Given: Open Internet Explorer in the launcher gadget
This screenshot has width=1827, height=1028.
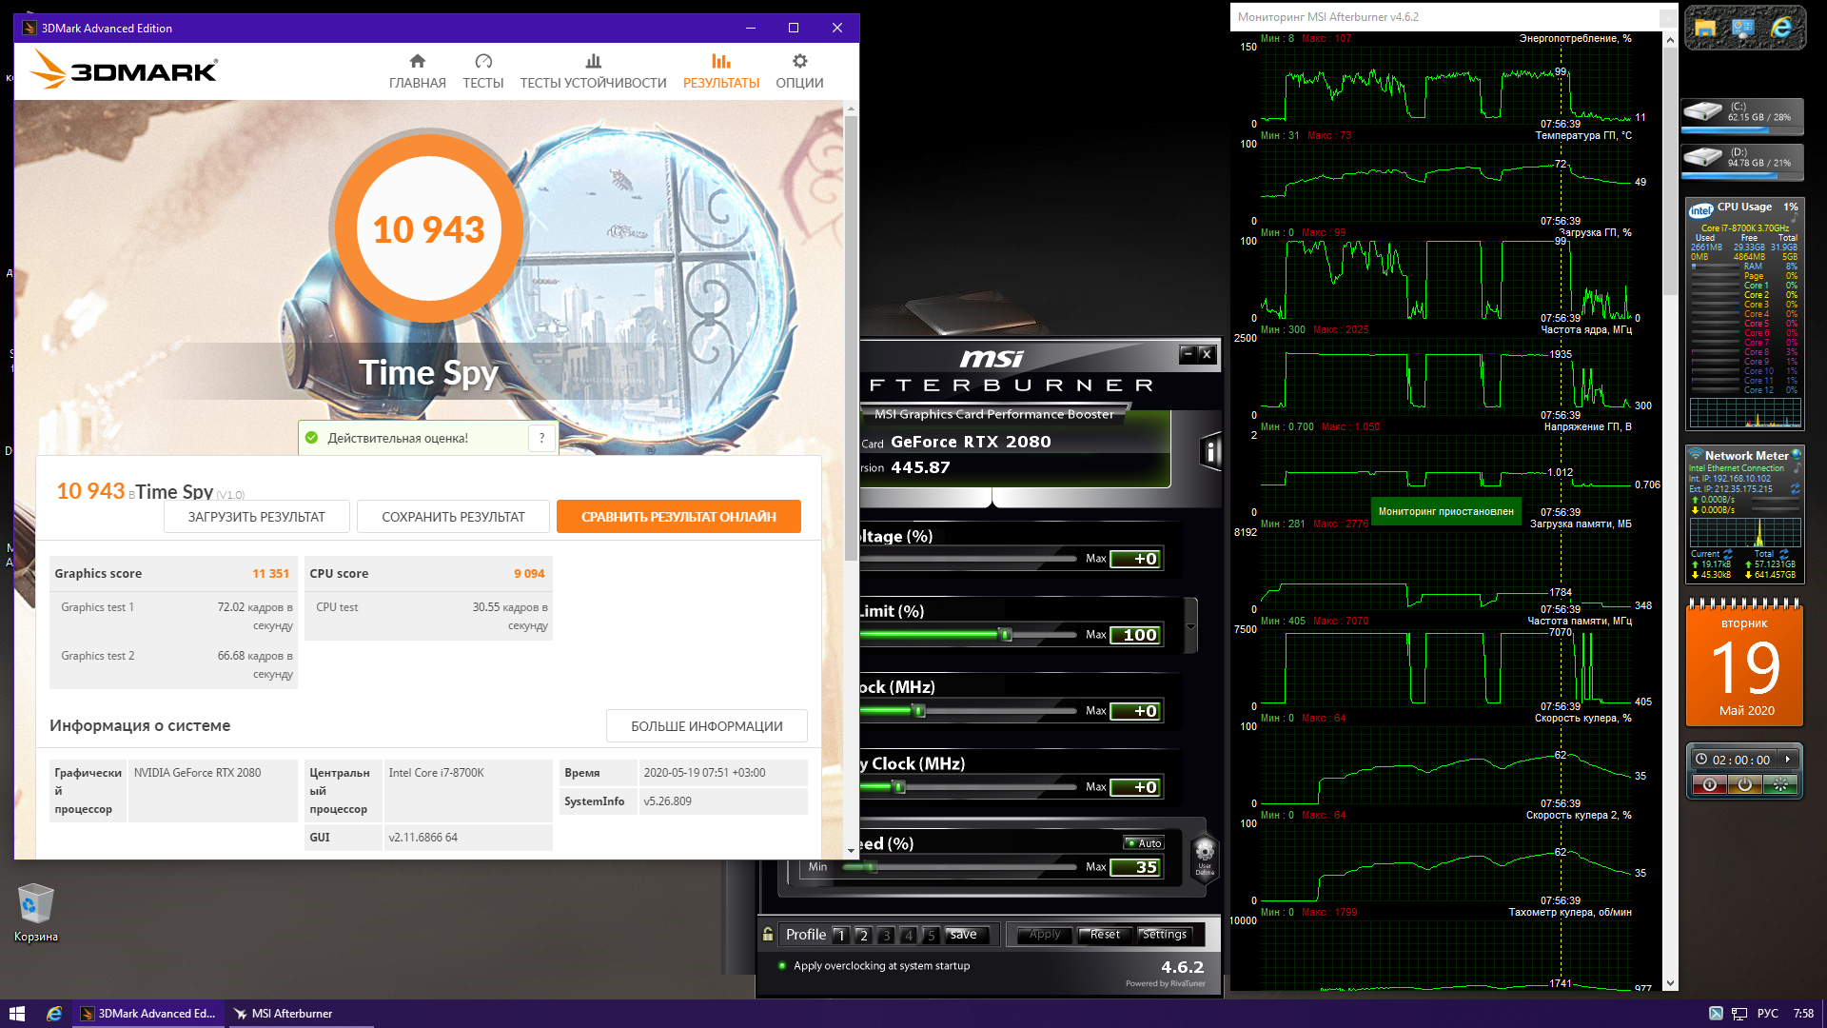Looking at the screenshot, I should click(1780, 28).
